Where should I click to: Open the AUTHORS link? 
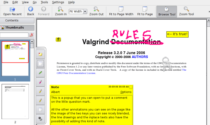(x=140, y=57)
